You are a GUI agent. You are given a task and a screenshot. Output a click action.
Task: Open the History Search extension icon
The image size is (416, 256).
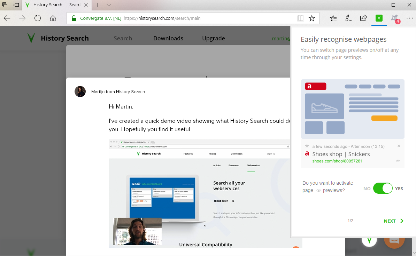[379, 18]
